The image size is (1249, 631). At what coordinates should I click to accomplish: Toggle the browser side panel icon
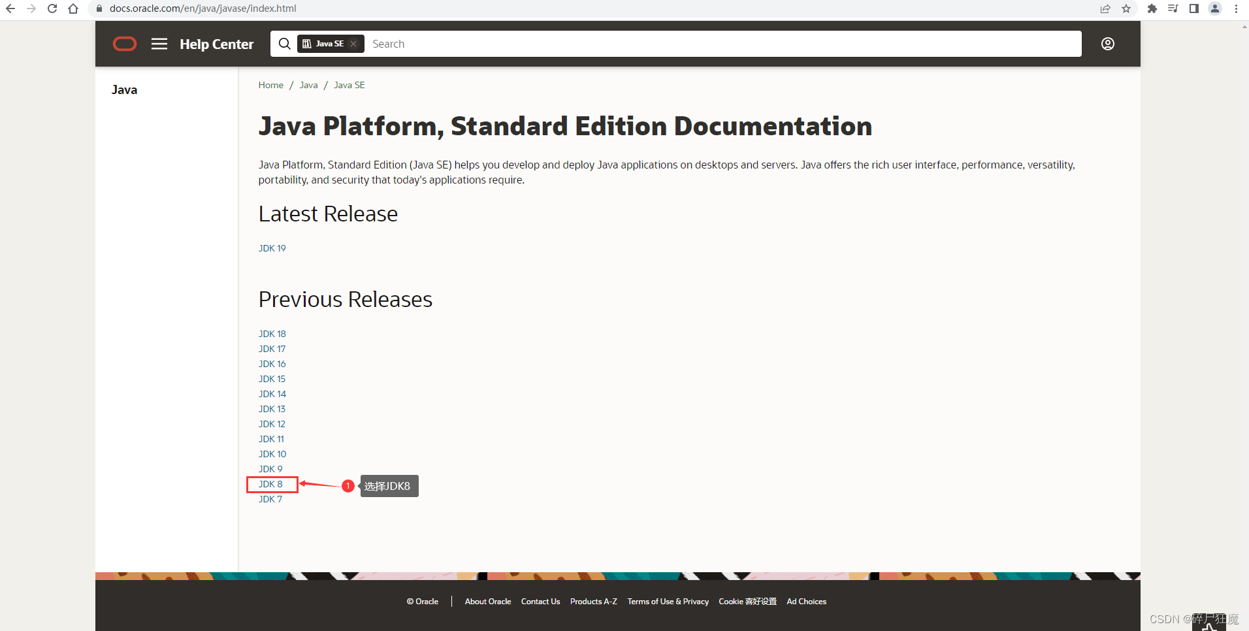pyautogui.click(x=1194, y=8)
